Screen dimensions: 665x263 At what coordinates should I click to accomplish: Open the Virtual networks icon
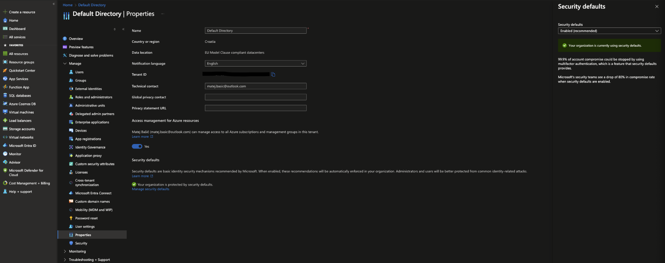click(x=5, y=137)
